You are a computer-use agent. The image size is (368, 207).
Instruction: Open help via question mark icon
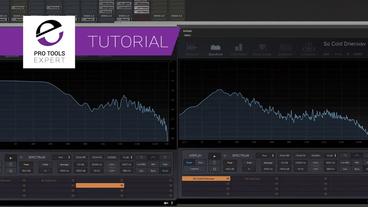click(x=172, y=203)
